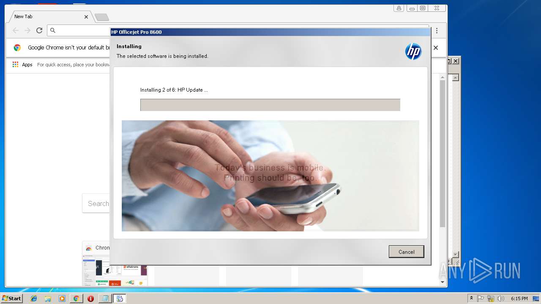Close the New Tab tab in Chrome
This screenshot has width=541, height=304.
[x=86, y=17]
